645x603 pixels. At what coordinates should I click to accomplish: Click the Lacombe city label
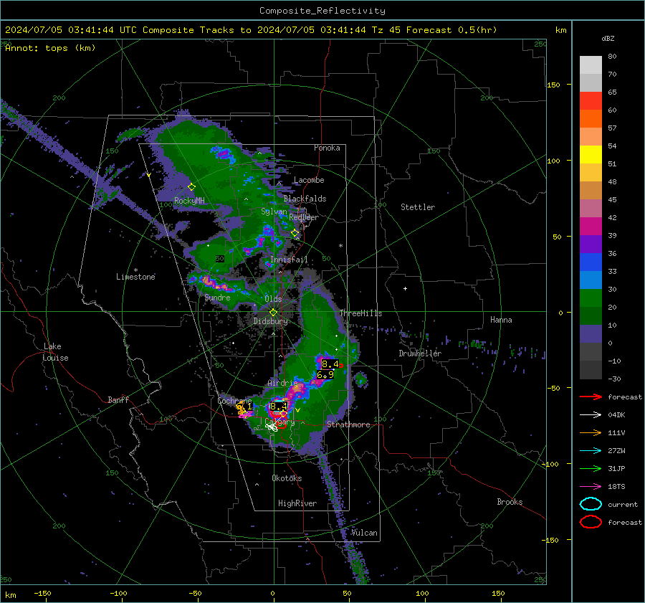pos(309,180)
